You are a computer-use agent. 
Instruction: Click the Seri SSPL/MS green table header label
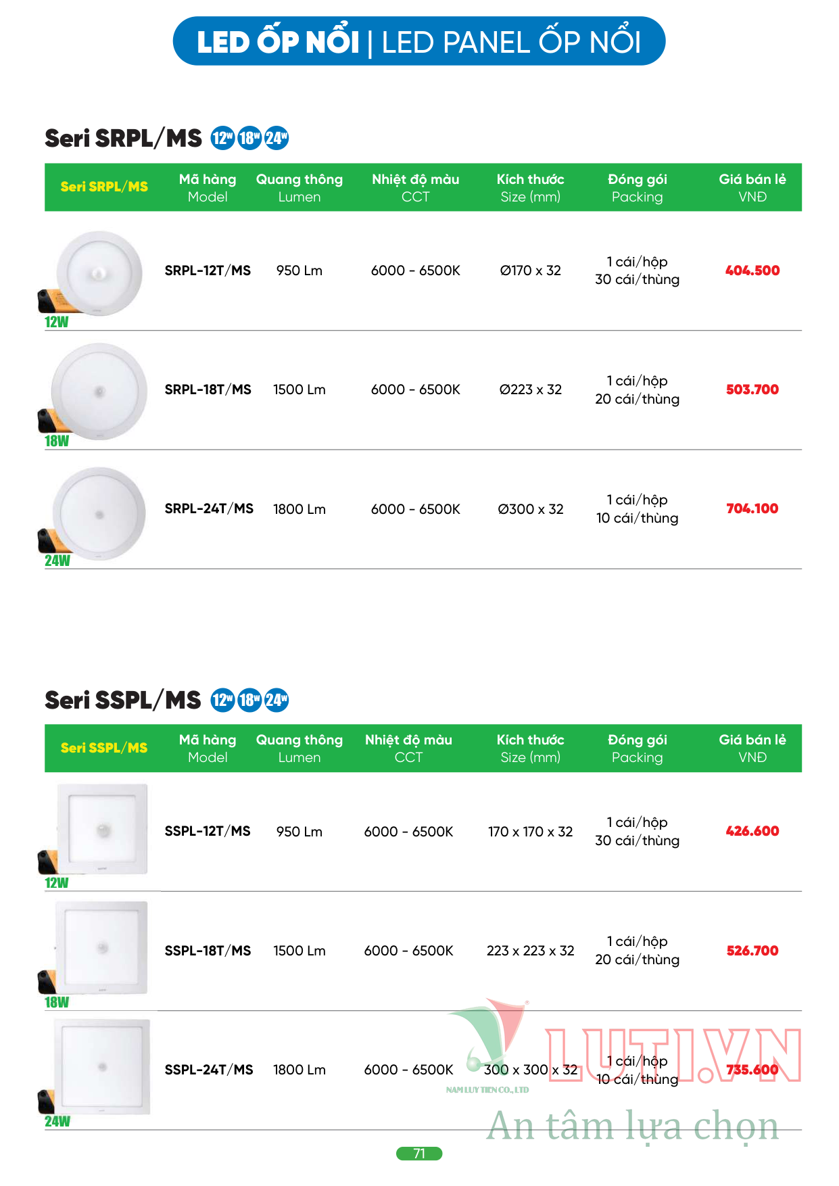104,748
